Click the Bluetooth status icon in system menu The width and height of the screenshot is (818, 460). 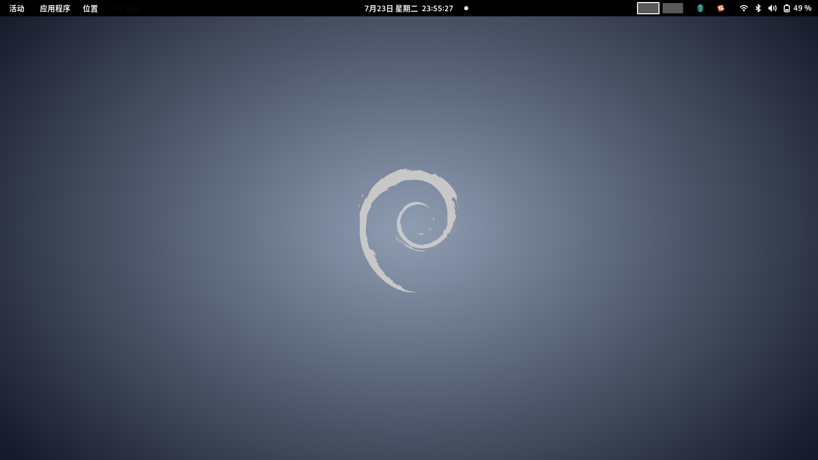click(758, 8)
